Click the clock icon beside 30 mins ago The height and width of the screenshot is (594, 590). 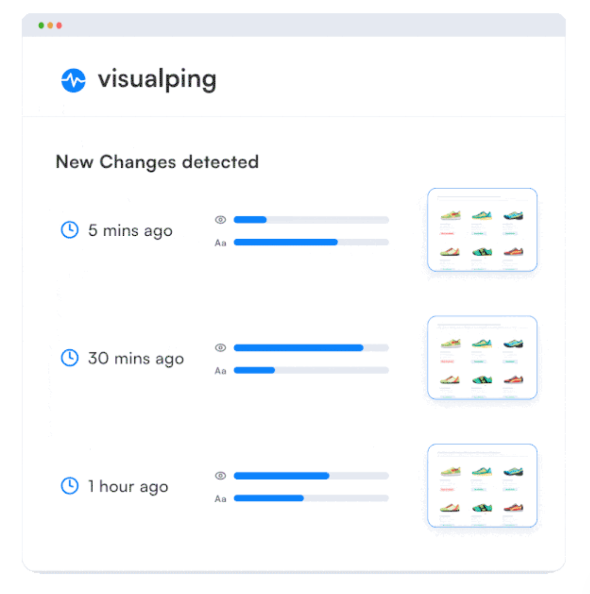coord(70,358)
